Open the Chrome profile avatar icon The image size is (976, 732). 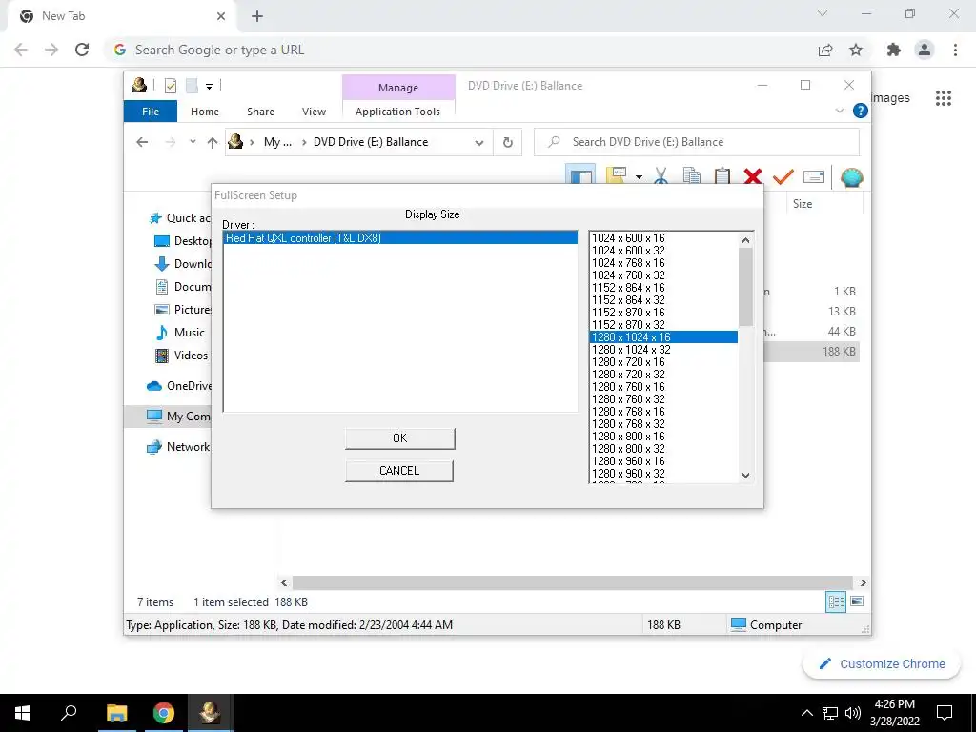tap(925, 50)
